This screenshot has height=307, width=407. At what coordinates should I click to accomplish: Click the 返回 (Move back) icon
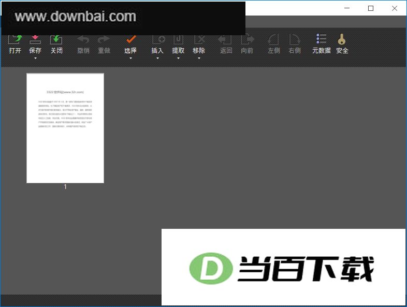[x=225, y=40]
